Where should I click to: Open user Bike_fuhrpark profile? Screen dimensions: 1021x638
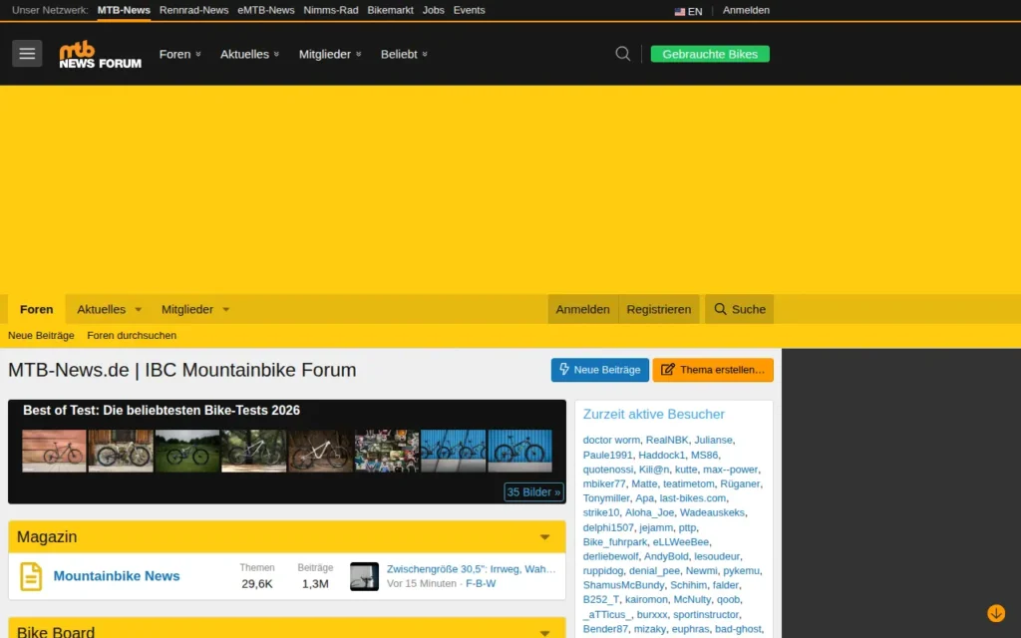(x=614, y=541)
